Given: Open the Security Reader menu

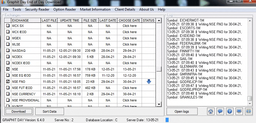Looking at the screenshot, I should pos(37,9).
